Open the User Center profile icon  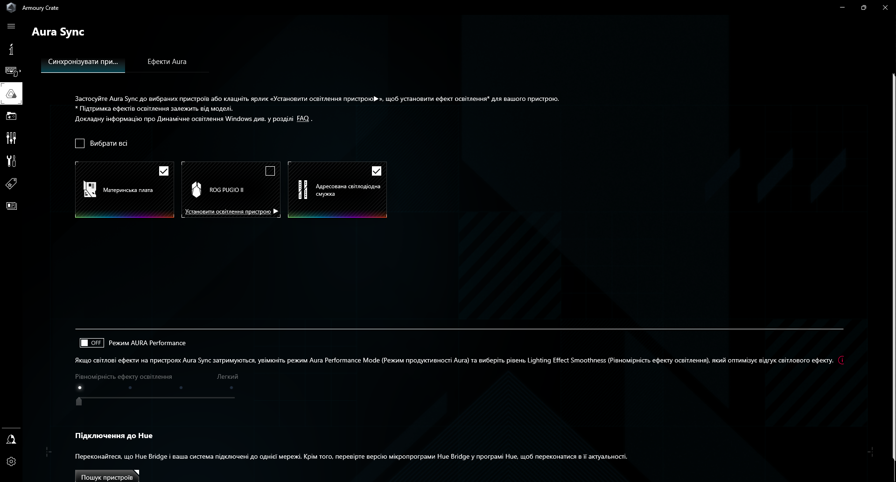(x=11, y=439)
